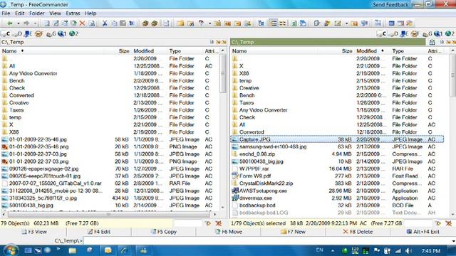This screenshot has height=256, width=456.
Task: Click left panel vertical scrollbar thumb
Action: pos(223,74)
